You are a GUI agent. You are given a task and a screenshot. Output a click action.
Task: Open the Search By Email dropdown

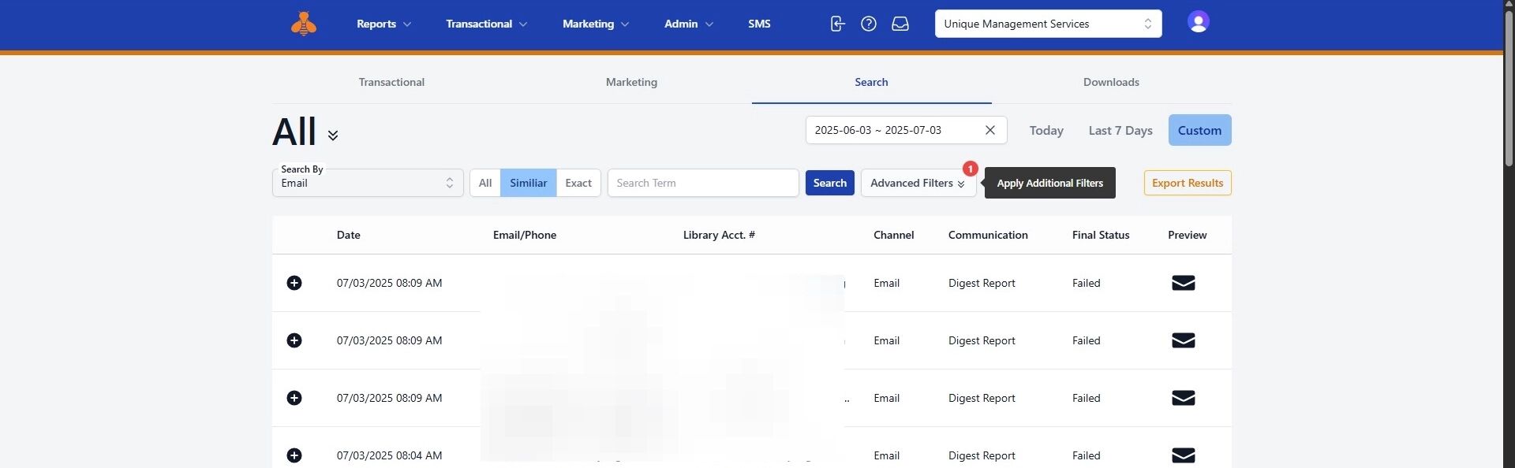368,183
